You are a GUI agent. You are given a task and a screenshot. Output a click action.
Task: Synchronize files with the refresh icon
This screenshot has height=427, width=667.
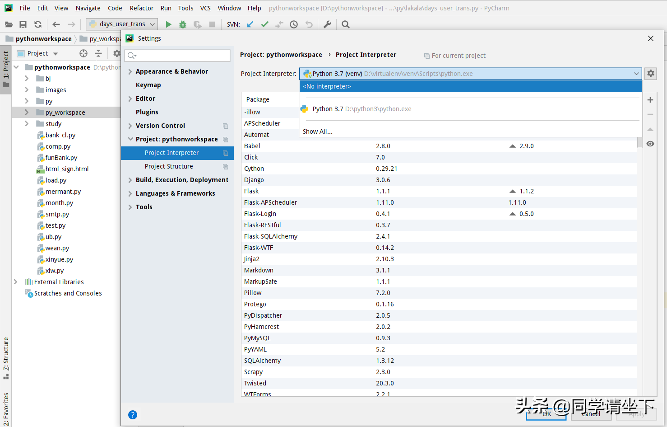click(38, 24)
